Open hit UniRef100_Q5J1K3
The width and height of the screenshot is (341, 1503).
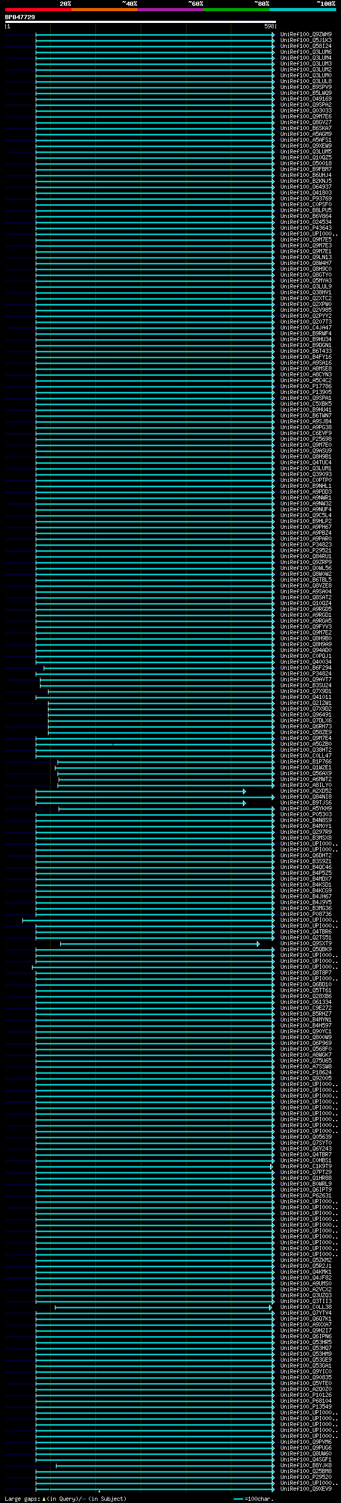(x=306, y=41)
